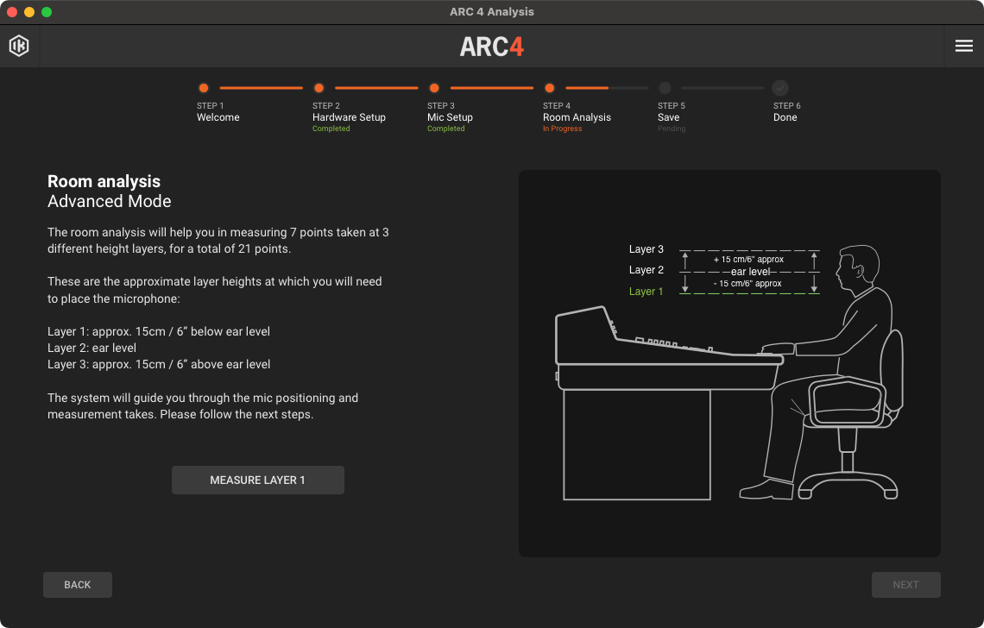The image size is (984, 628).
Task: Click the 'Layer 2: ear level' text line
Action: coord(91,348)
